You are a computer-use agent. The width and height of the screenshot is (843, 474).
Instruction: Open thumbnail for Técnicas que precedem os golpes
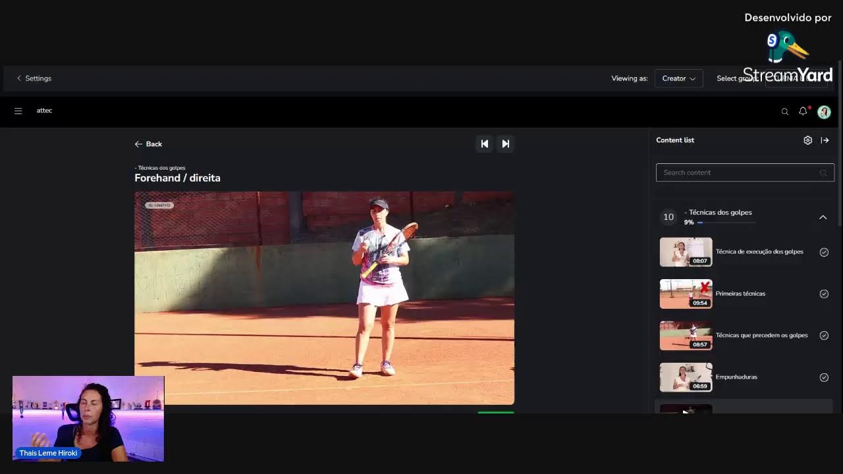pyautogui.click(x=686, y=336)
